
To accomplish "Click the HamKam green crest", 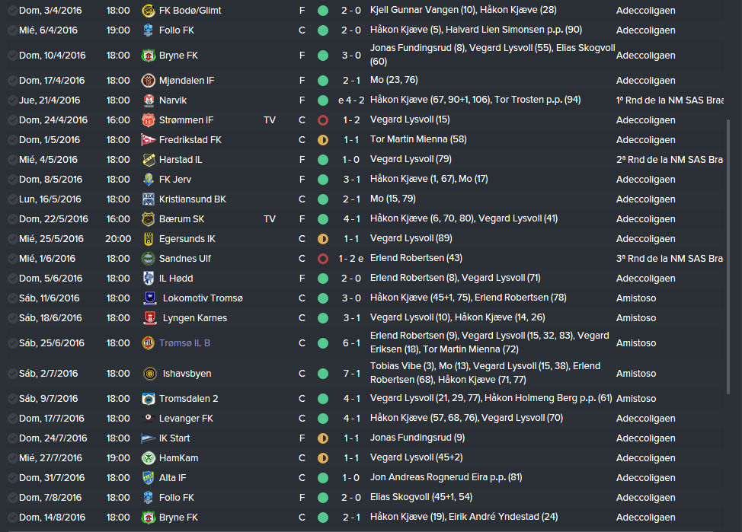I will click(148, 458).
